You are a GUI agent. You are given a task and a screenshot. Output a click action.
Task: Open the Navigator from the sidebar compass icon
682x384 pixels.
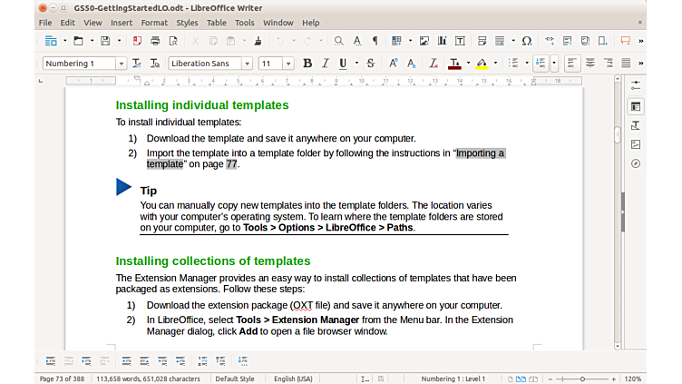click(636, 163)
